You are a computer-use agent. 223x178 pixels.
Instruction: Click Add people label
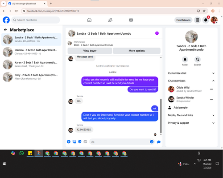coord(181,108)
